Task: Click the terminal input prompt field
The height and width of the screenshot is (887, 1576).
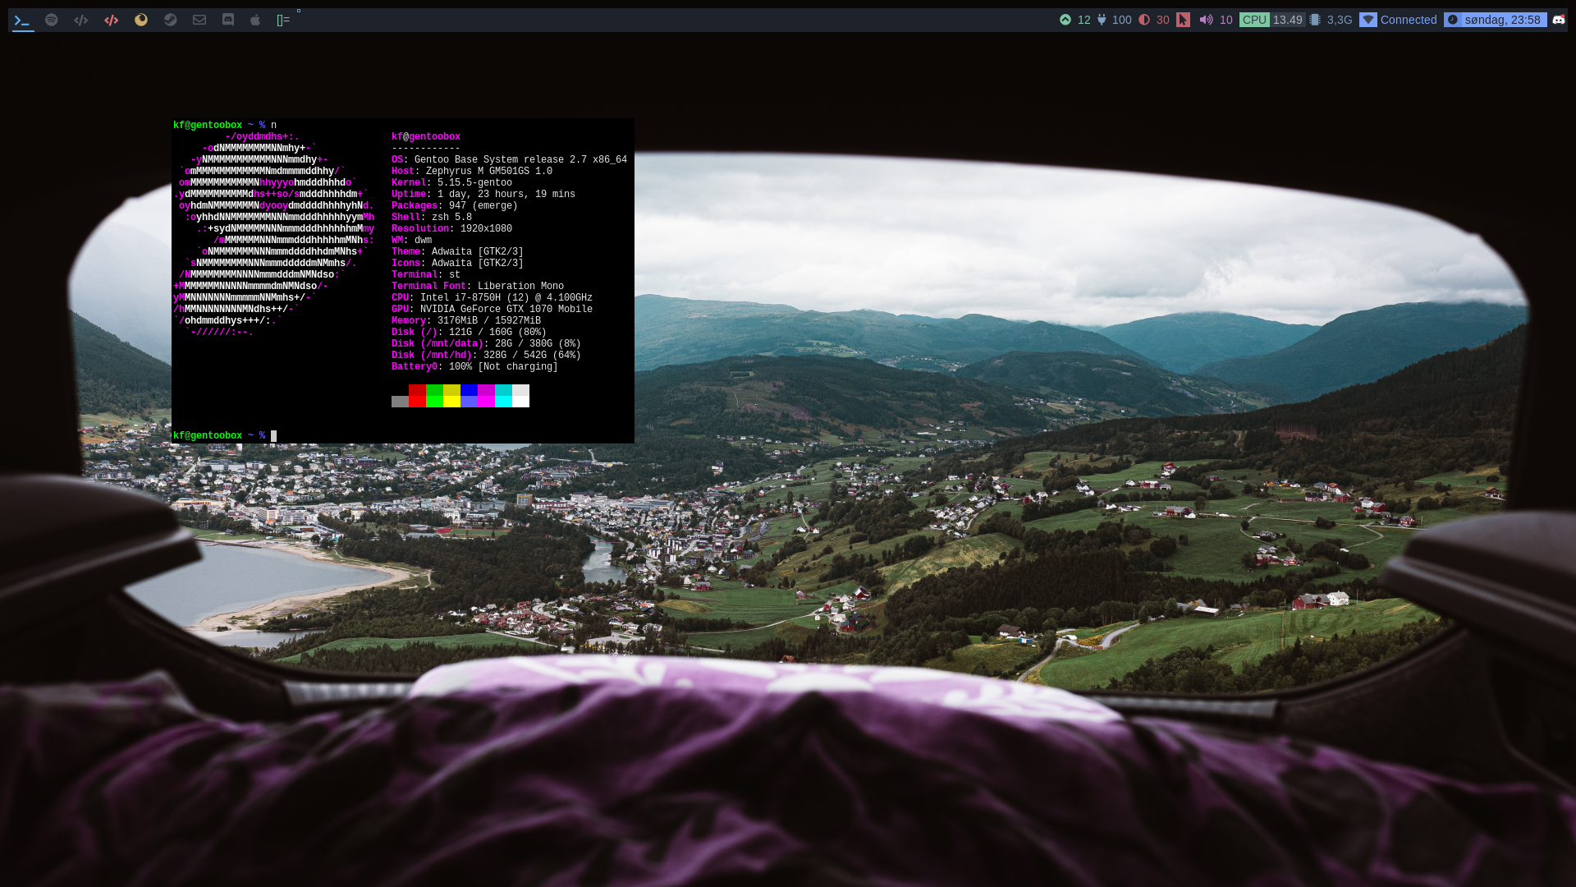Action: [x=274, y=435]
